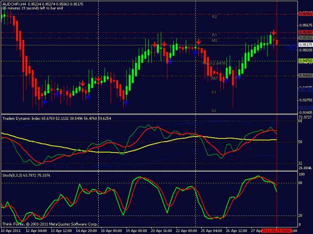Click the '22 Apr 00:00' time axis label

pos(186,231)
